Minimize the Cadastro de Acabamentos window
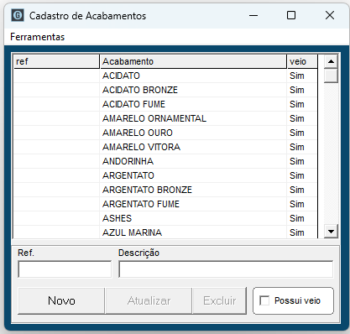The height and width of the screenshot is (334, 350). point(253,15)
